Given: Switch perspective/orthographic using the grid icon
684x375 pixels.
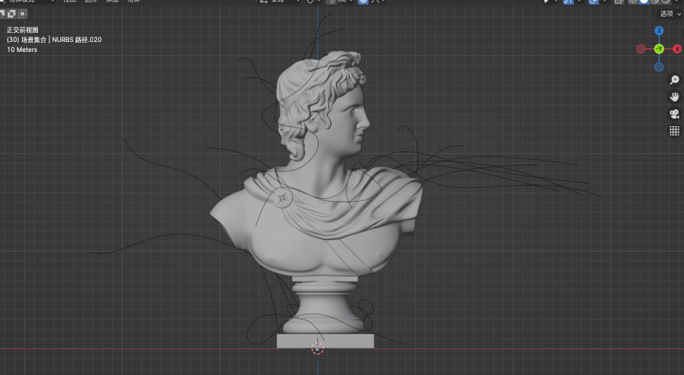Looking at the screenshot, I should tap(674, 131).
